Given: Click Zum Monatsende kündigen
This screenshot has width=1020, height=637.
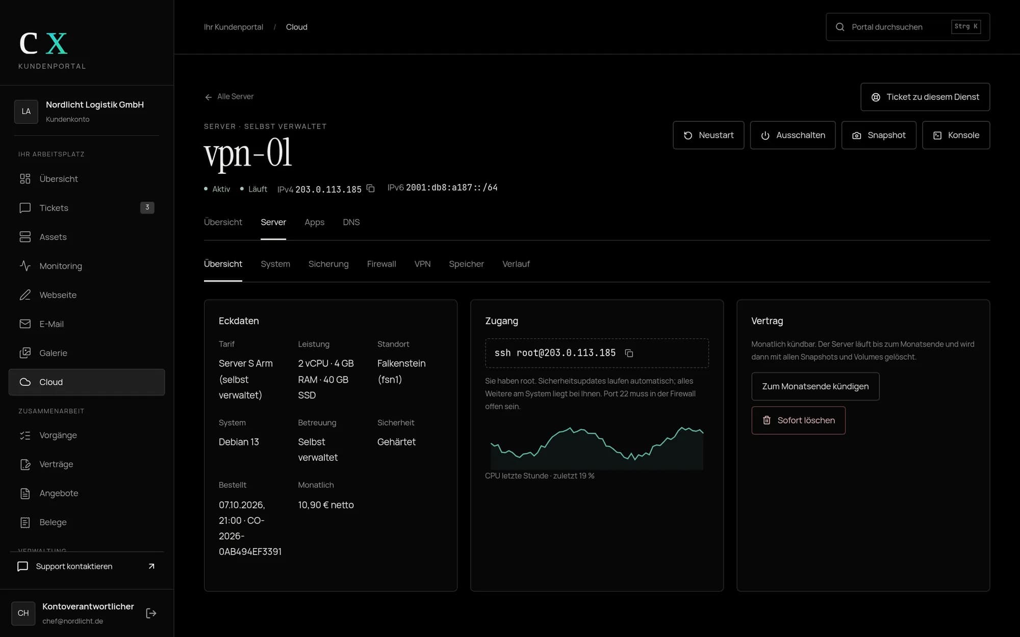Looking at the screenshot, I should point(815,386).
